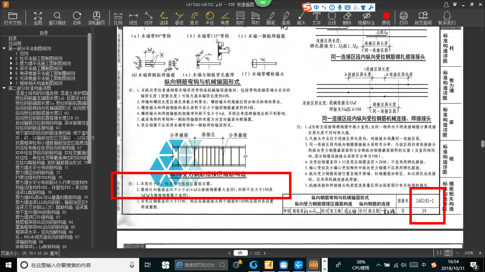Expand 4 梁平法施工图制图规则 node
Viewport: 485px width, 272px height.
(12, 68)
